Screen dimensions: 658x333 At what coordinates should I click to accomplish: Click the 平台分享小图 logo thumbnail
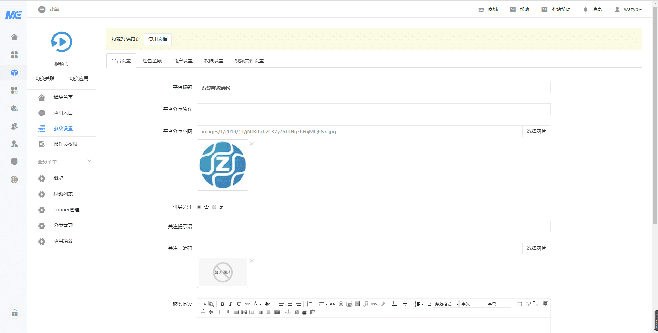tap(223, 165)
